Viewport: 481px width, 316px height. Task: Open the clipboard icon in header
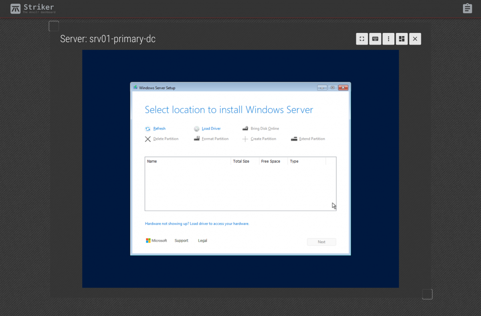(467, 8)
